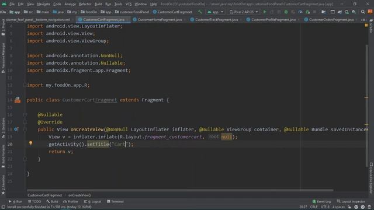Show the hidden editor tabs list

point(363,20)
